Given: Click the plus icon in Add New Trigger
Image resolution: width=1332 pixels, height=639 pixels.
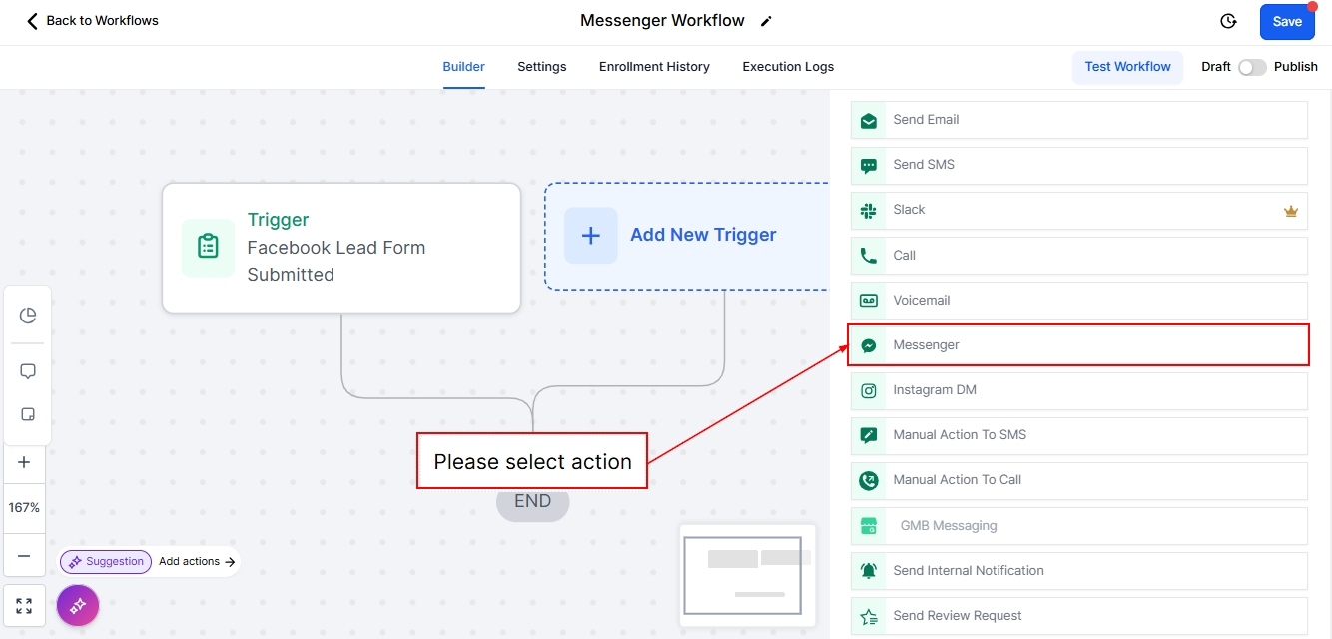Looking at the screenshot, I should pos(591,236).
